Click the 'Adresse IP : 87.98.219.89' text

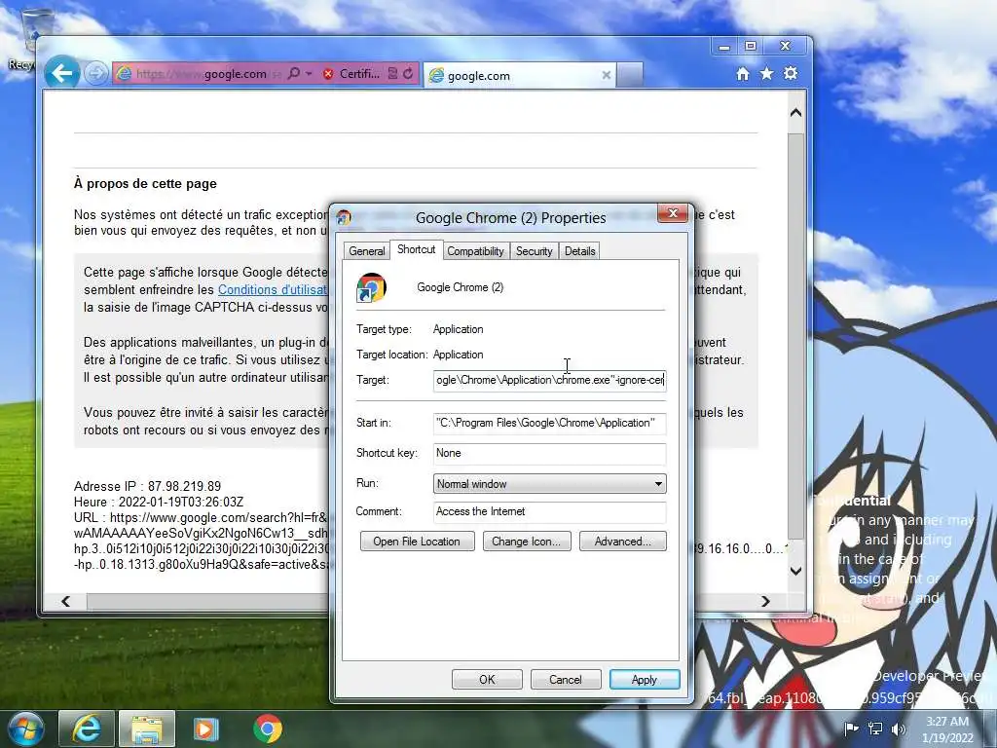click(148, 487)
